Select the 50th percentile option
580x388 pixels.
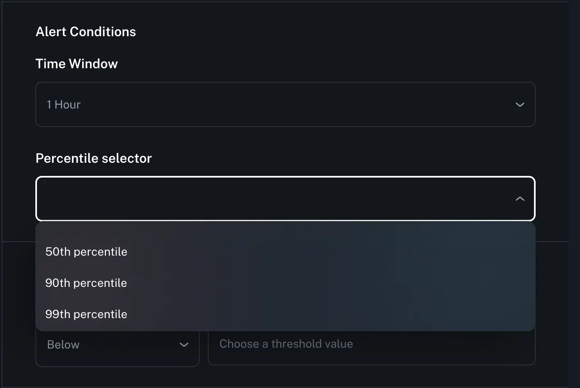click(x=86, y=252)
